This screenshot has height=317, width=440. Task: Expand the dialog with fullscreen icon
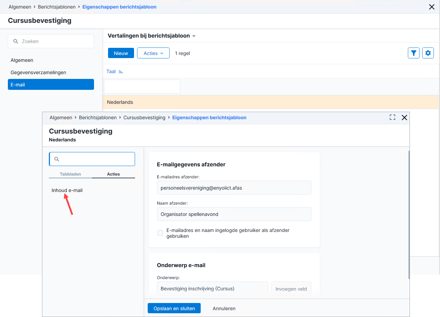point(392,118)
